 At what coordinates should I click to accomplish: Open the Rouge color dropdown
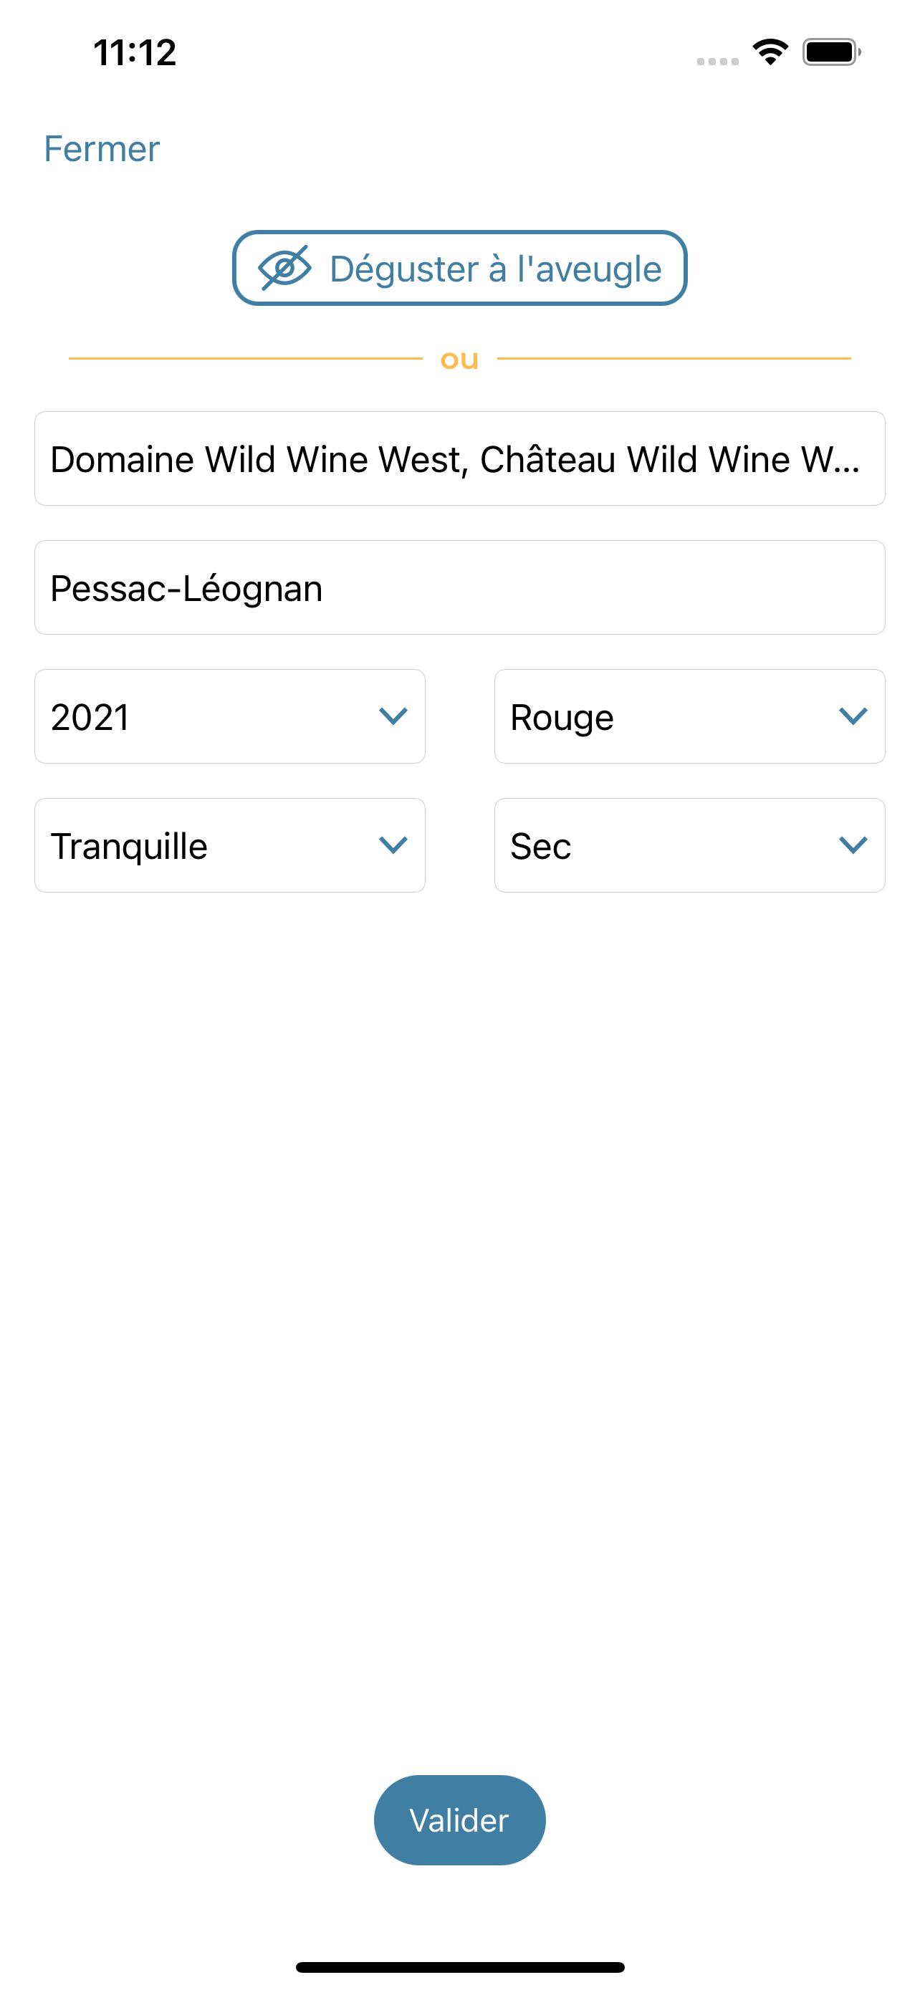coord(690,716)
